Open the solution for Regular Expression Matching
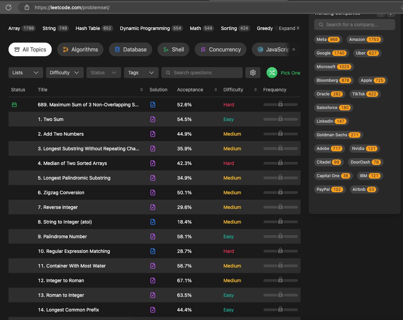This screenshot has height=320, width=403. 153,251
